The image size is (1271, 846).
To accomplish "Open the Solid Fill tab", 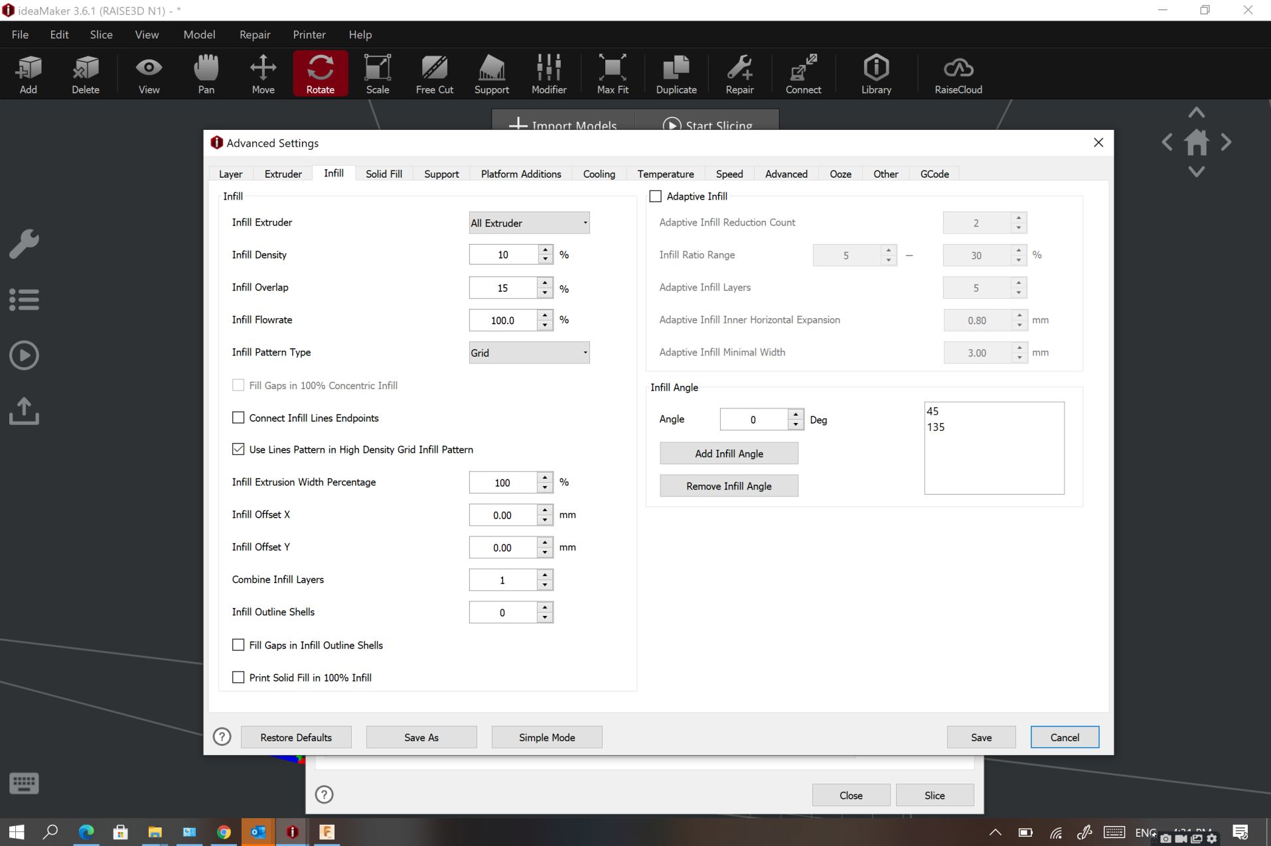I will 384,174.
